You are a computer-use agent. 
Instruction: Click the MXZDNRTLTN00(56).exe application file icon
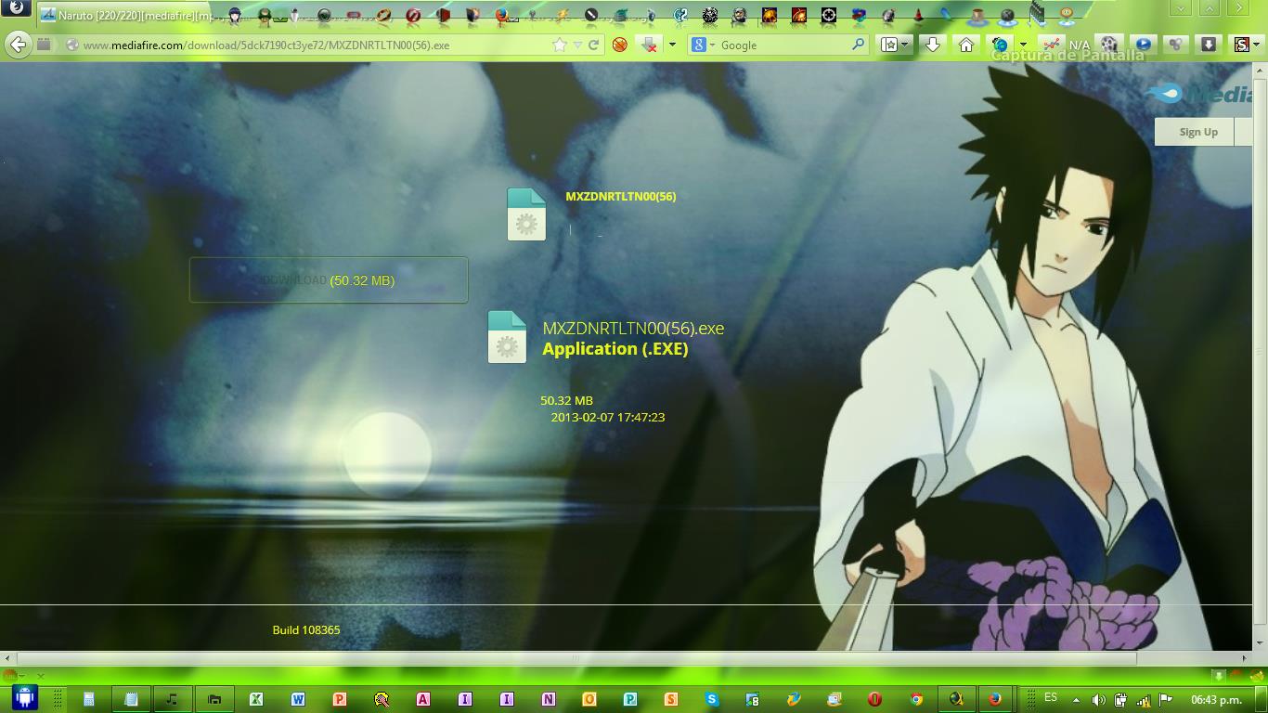pyautogui.click(x=507, y=337)
